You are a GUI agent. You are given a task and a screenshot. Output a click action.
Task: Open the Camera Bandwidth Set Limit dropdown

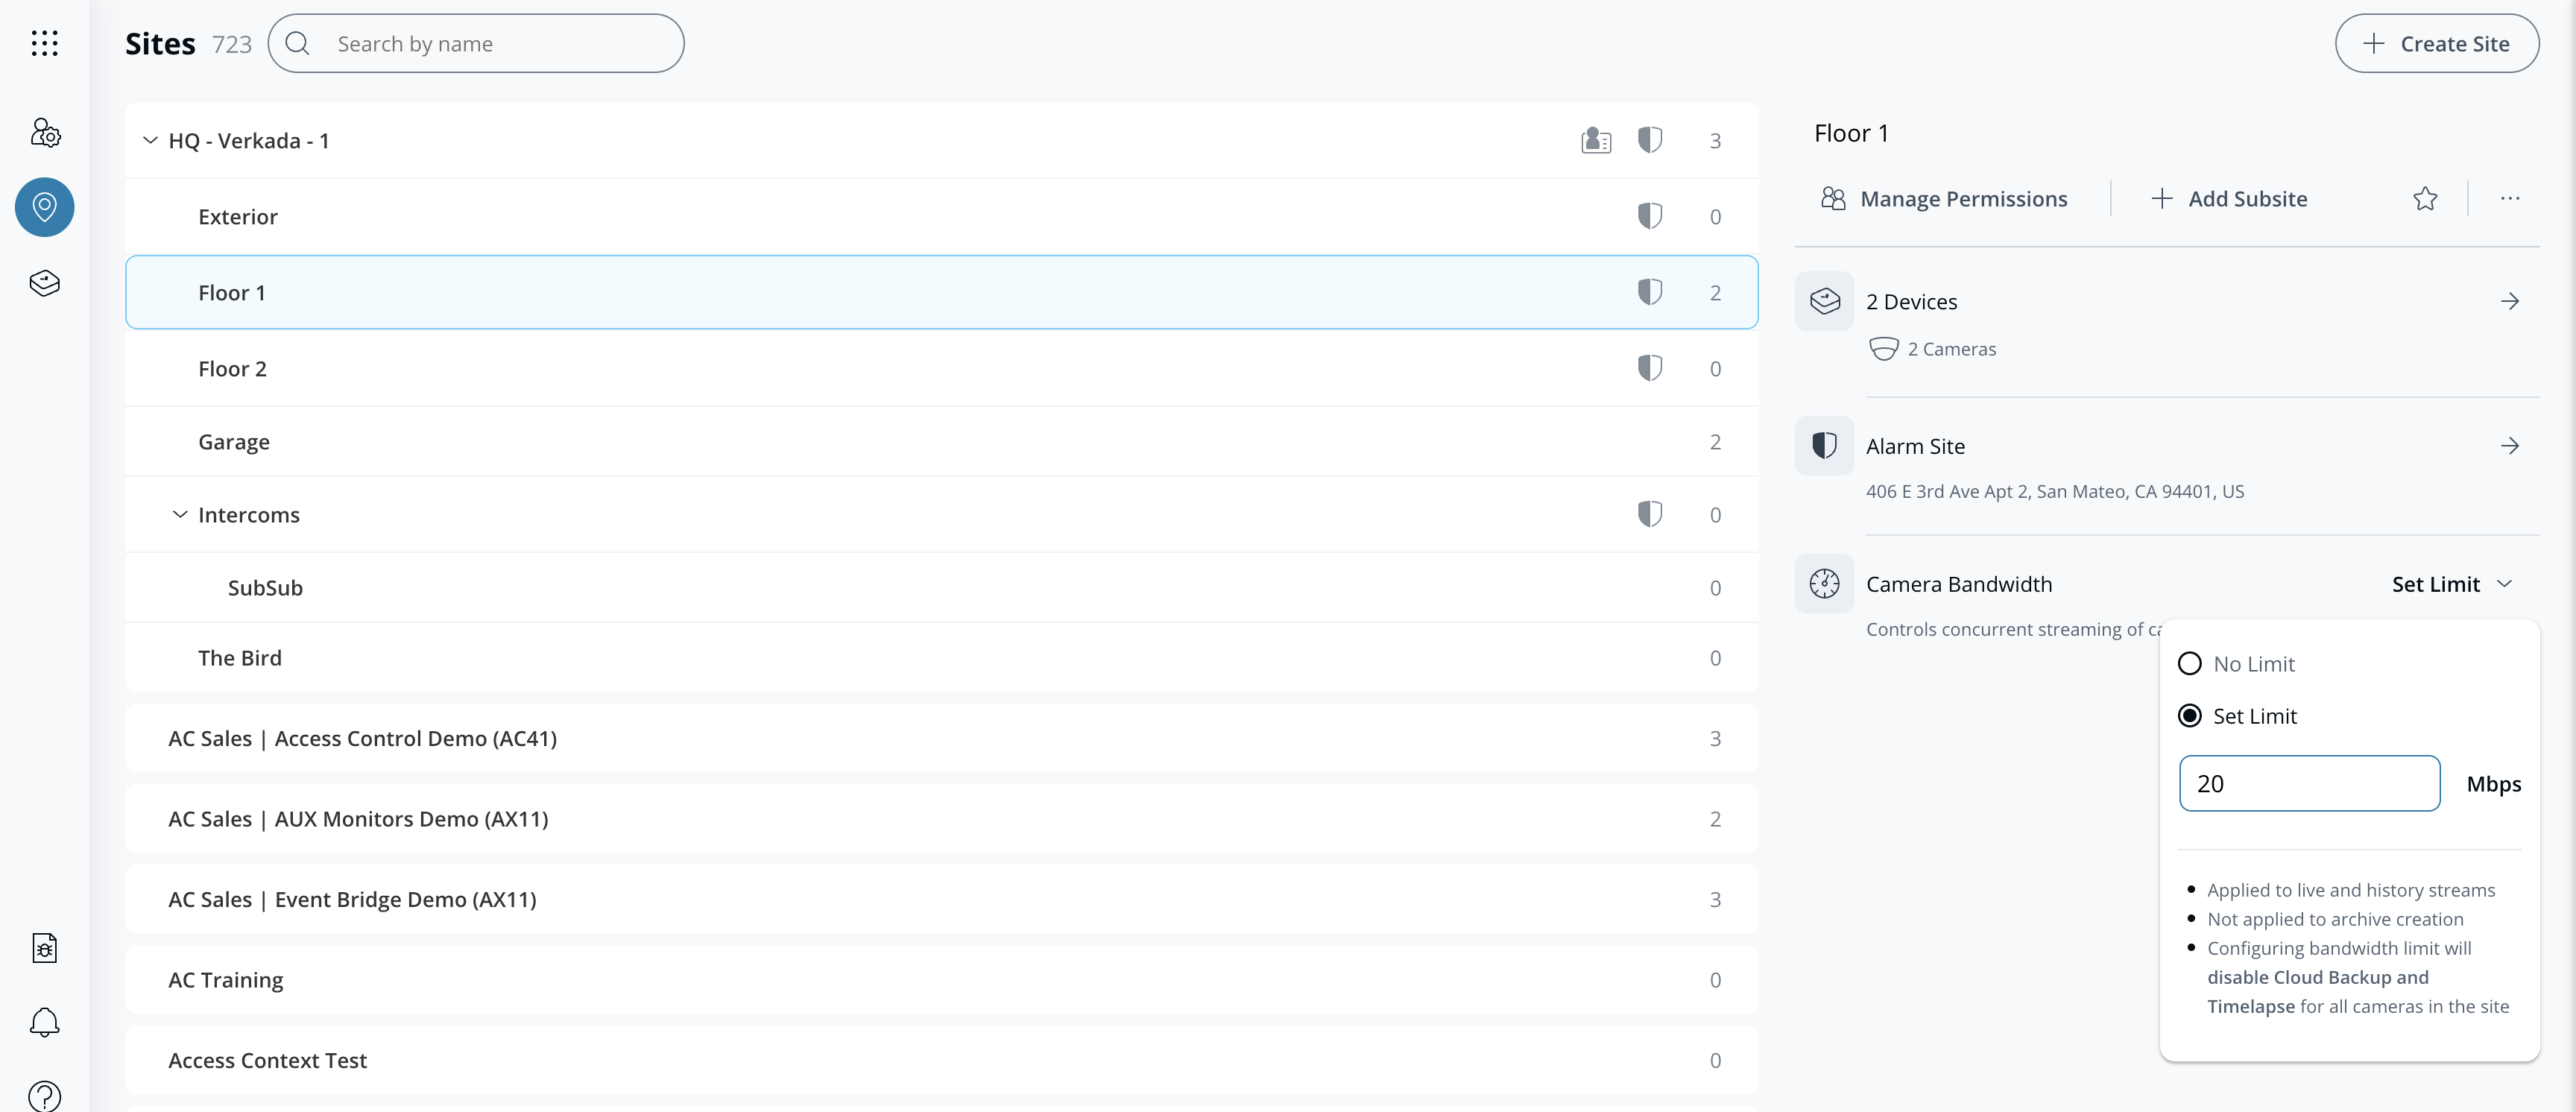pyautogui.click(x=2451, y=584)
